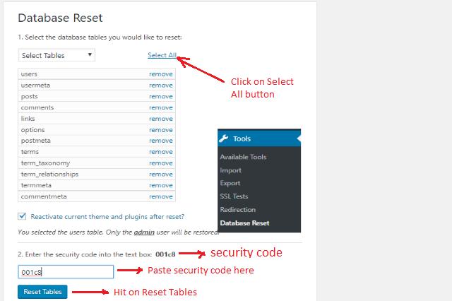452x301 pixels.
Task: Click the posts table name
Action: point(30,97)
